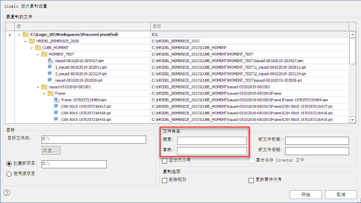
Task: Click the row selector arrow beside root row
Action: pos(10,35)
